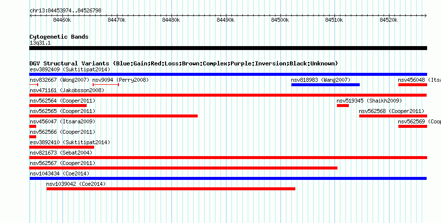Click the esv3892410 (Suktitipat2014) label
441x223 pixels.
click(x=70, y=142)
